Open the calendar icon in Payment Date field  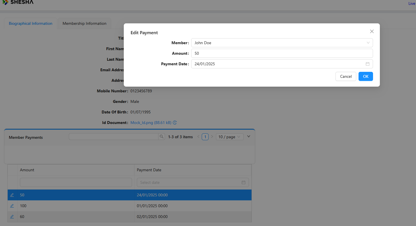(368, 64)
